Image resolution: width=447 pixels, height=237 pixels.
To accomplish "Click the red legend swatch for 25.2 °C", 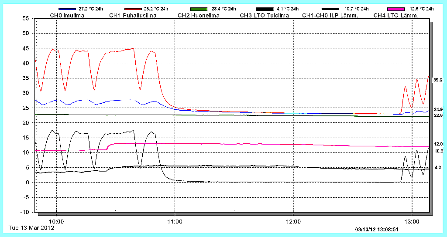I will tap(133, 9).
